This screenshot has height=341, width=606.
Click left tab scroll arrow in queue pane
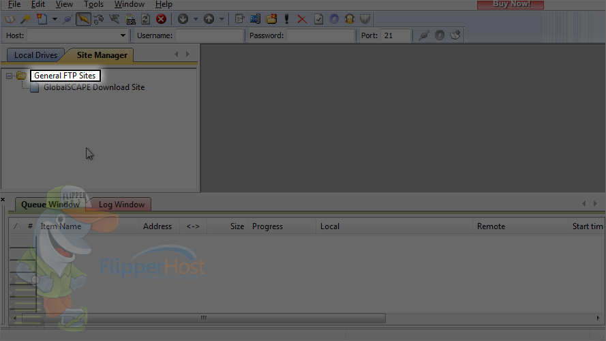pyautogui.click(x=584, y=203)
